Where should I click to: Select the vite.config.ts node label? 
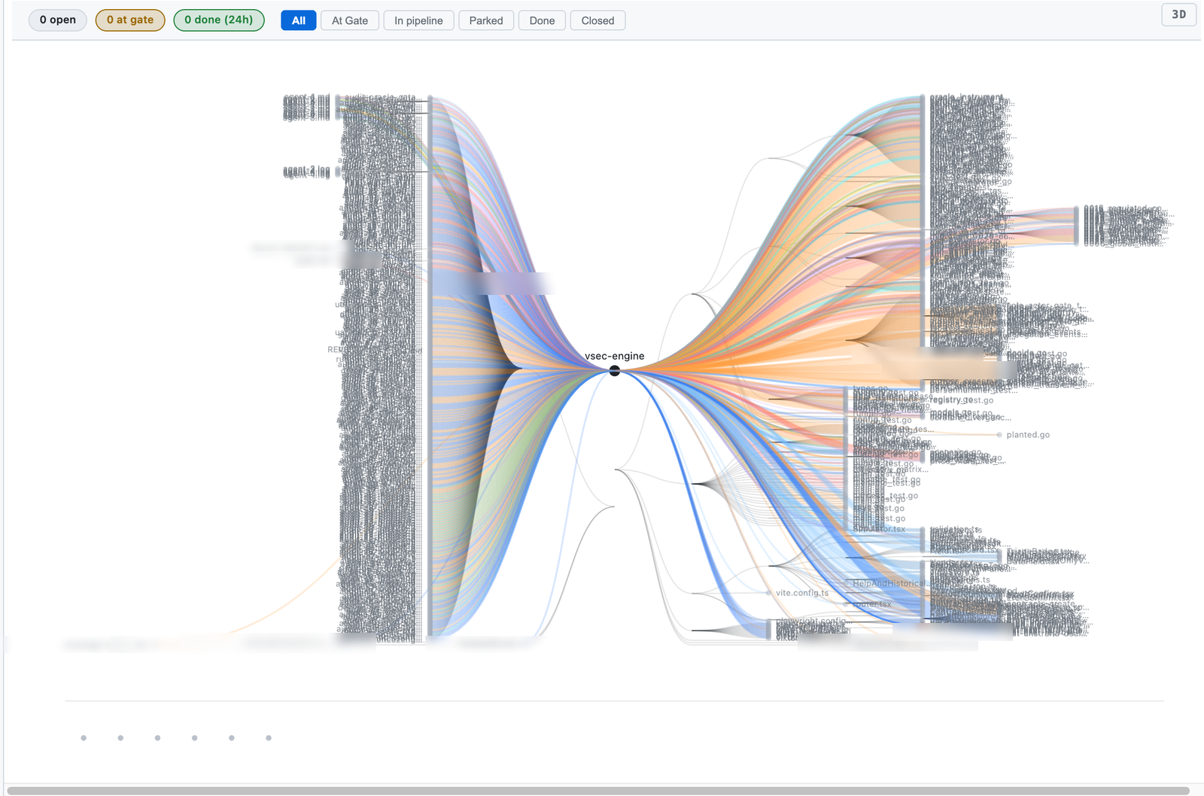point(802,593)
